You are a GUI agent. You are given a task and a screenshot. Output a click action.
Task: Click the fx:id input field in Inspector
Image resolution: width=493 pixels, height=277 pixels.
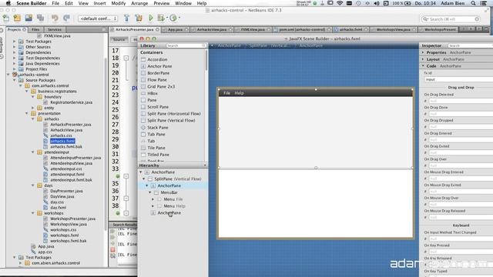click(x=458, y=79)
